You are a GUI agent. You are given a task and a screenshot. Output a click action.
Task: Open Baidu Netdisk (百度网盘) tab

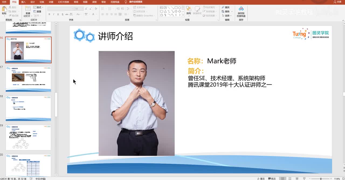pyautogui.click(x=115, y=2)
